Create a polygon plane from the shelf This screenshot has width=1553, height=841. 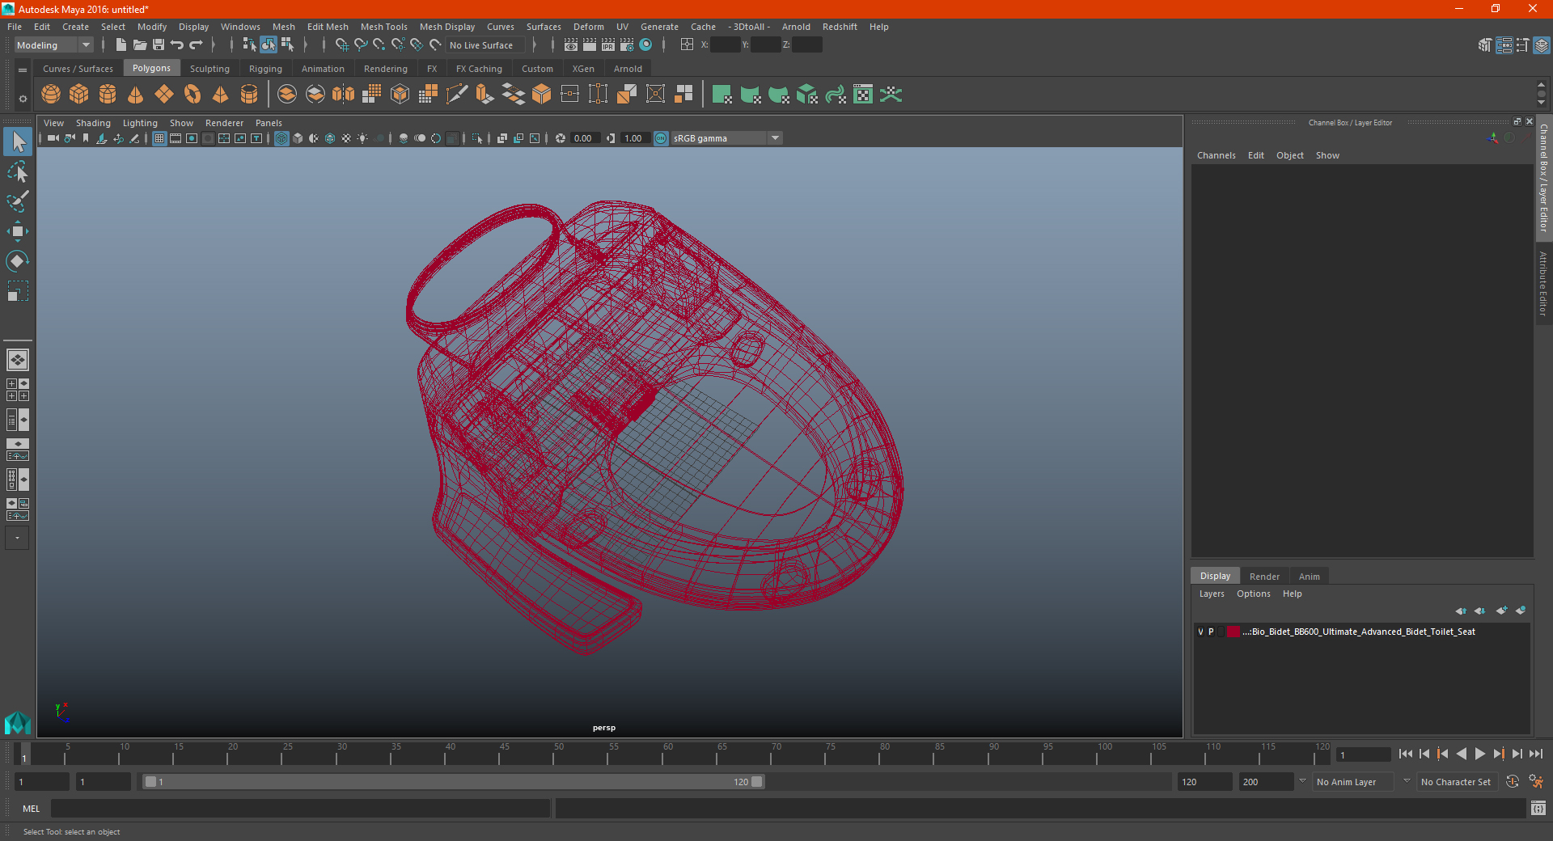coord(164,95)
